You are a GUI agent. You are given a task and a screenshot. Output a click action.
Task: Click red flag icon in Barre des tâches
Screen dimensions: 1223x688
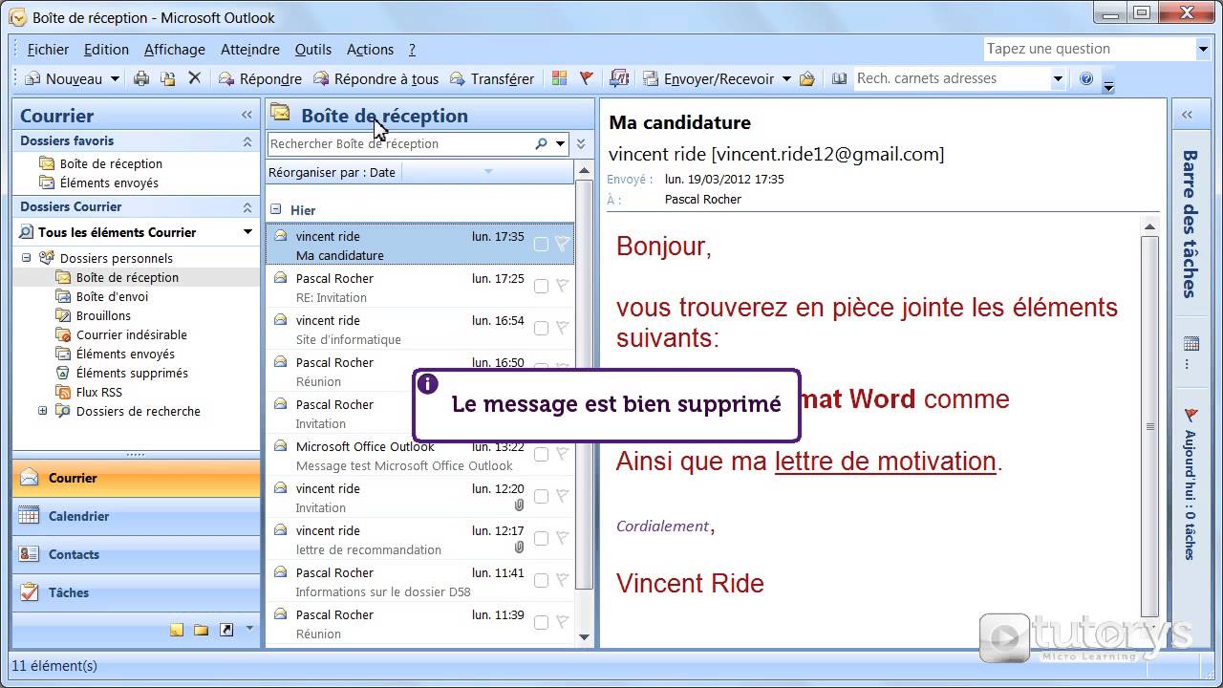[x=1191, y=415]
